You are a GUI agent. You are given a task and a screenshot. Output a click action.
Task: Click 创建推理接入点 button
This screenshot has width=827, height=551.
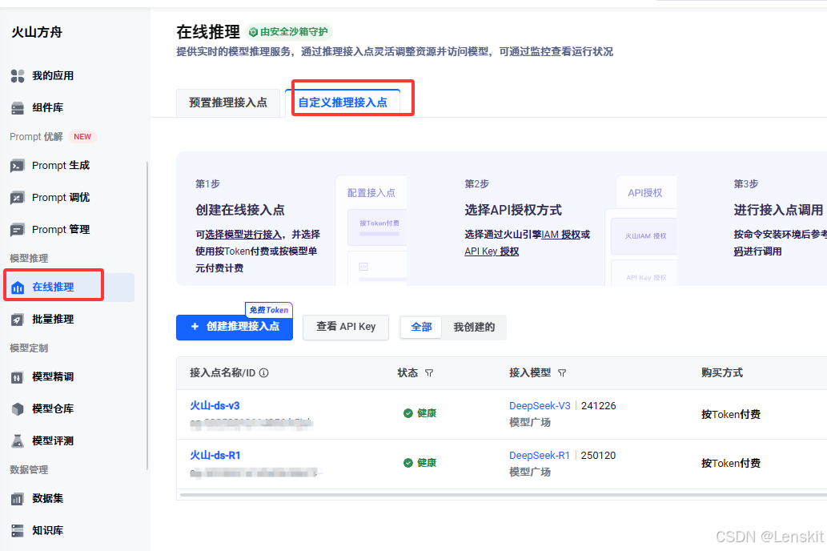[x=235, y=328]
